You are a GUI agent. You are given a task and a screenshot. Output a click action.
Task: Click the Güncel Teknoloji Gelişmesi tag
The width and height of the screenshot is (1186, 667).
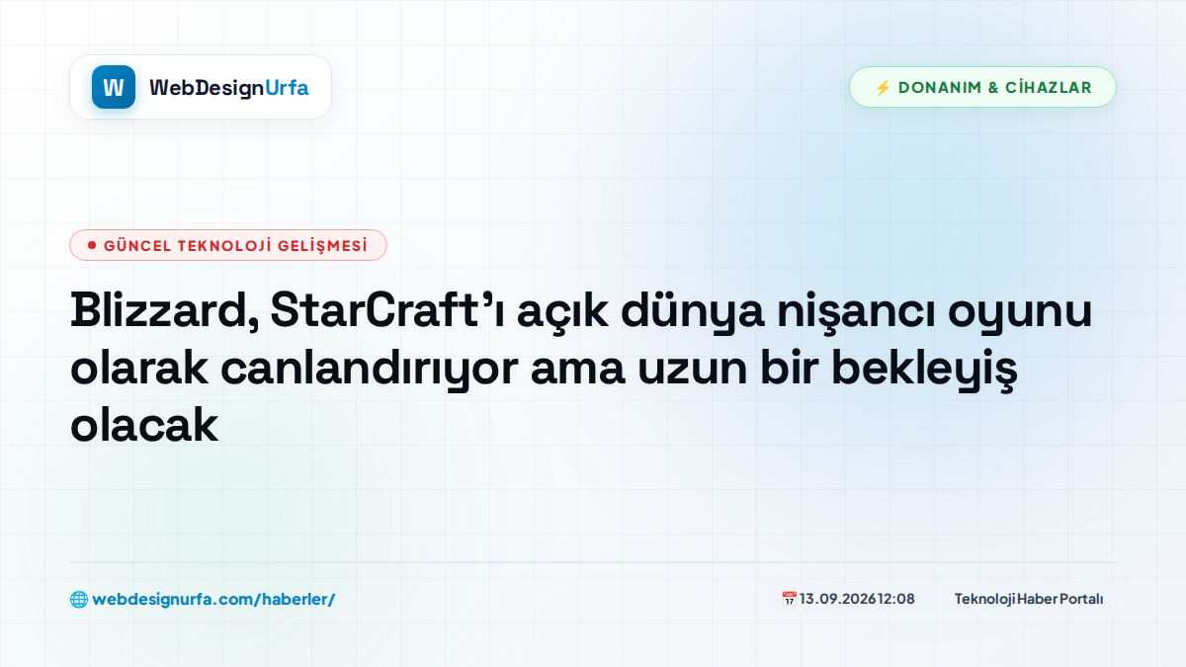pos(227,245)
